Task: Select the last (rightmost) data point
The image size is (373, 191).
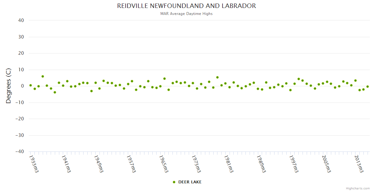Action: pyautogui.click(x=368, y=87)
